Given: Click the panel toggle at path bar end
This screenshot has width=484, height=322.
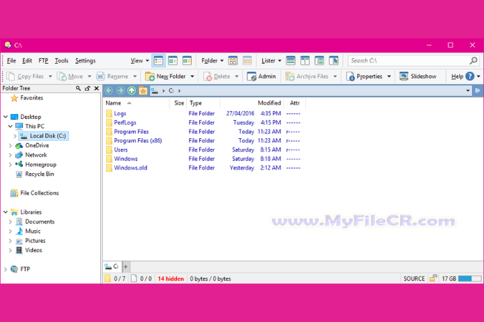Looking at the screenshot, I should click(x=477, y=91).
